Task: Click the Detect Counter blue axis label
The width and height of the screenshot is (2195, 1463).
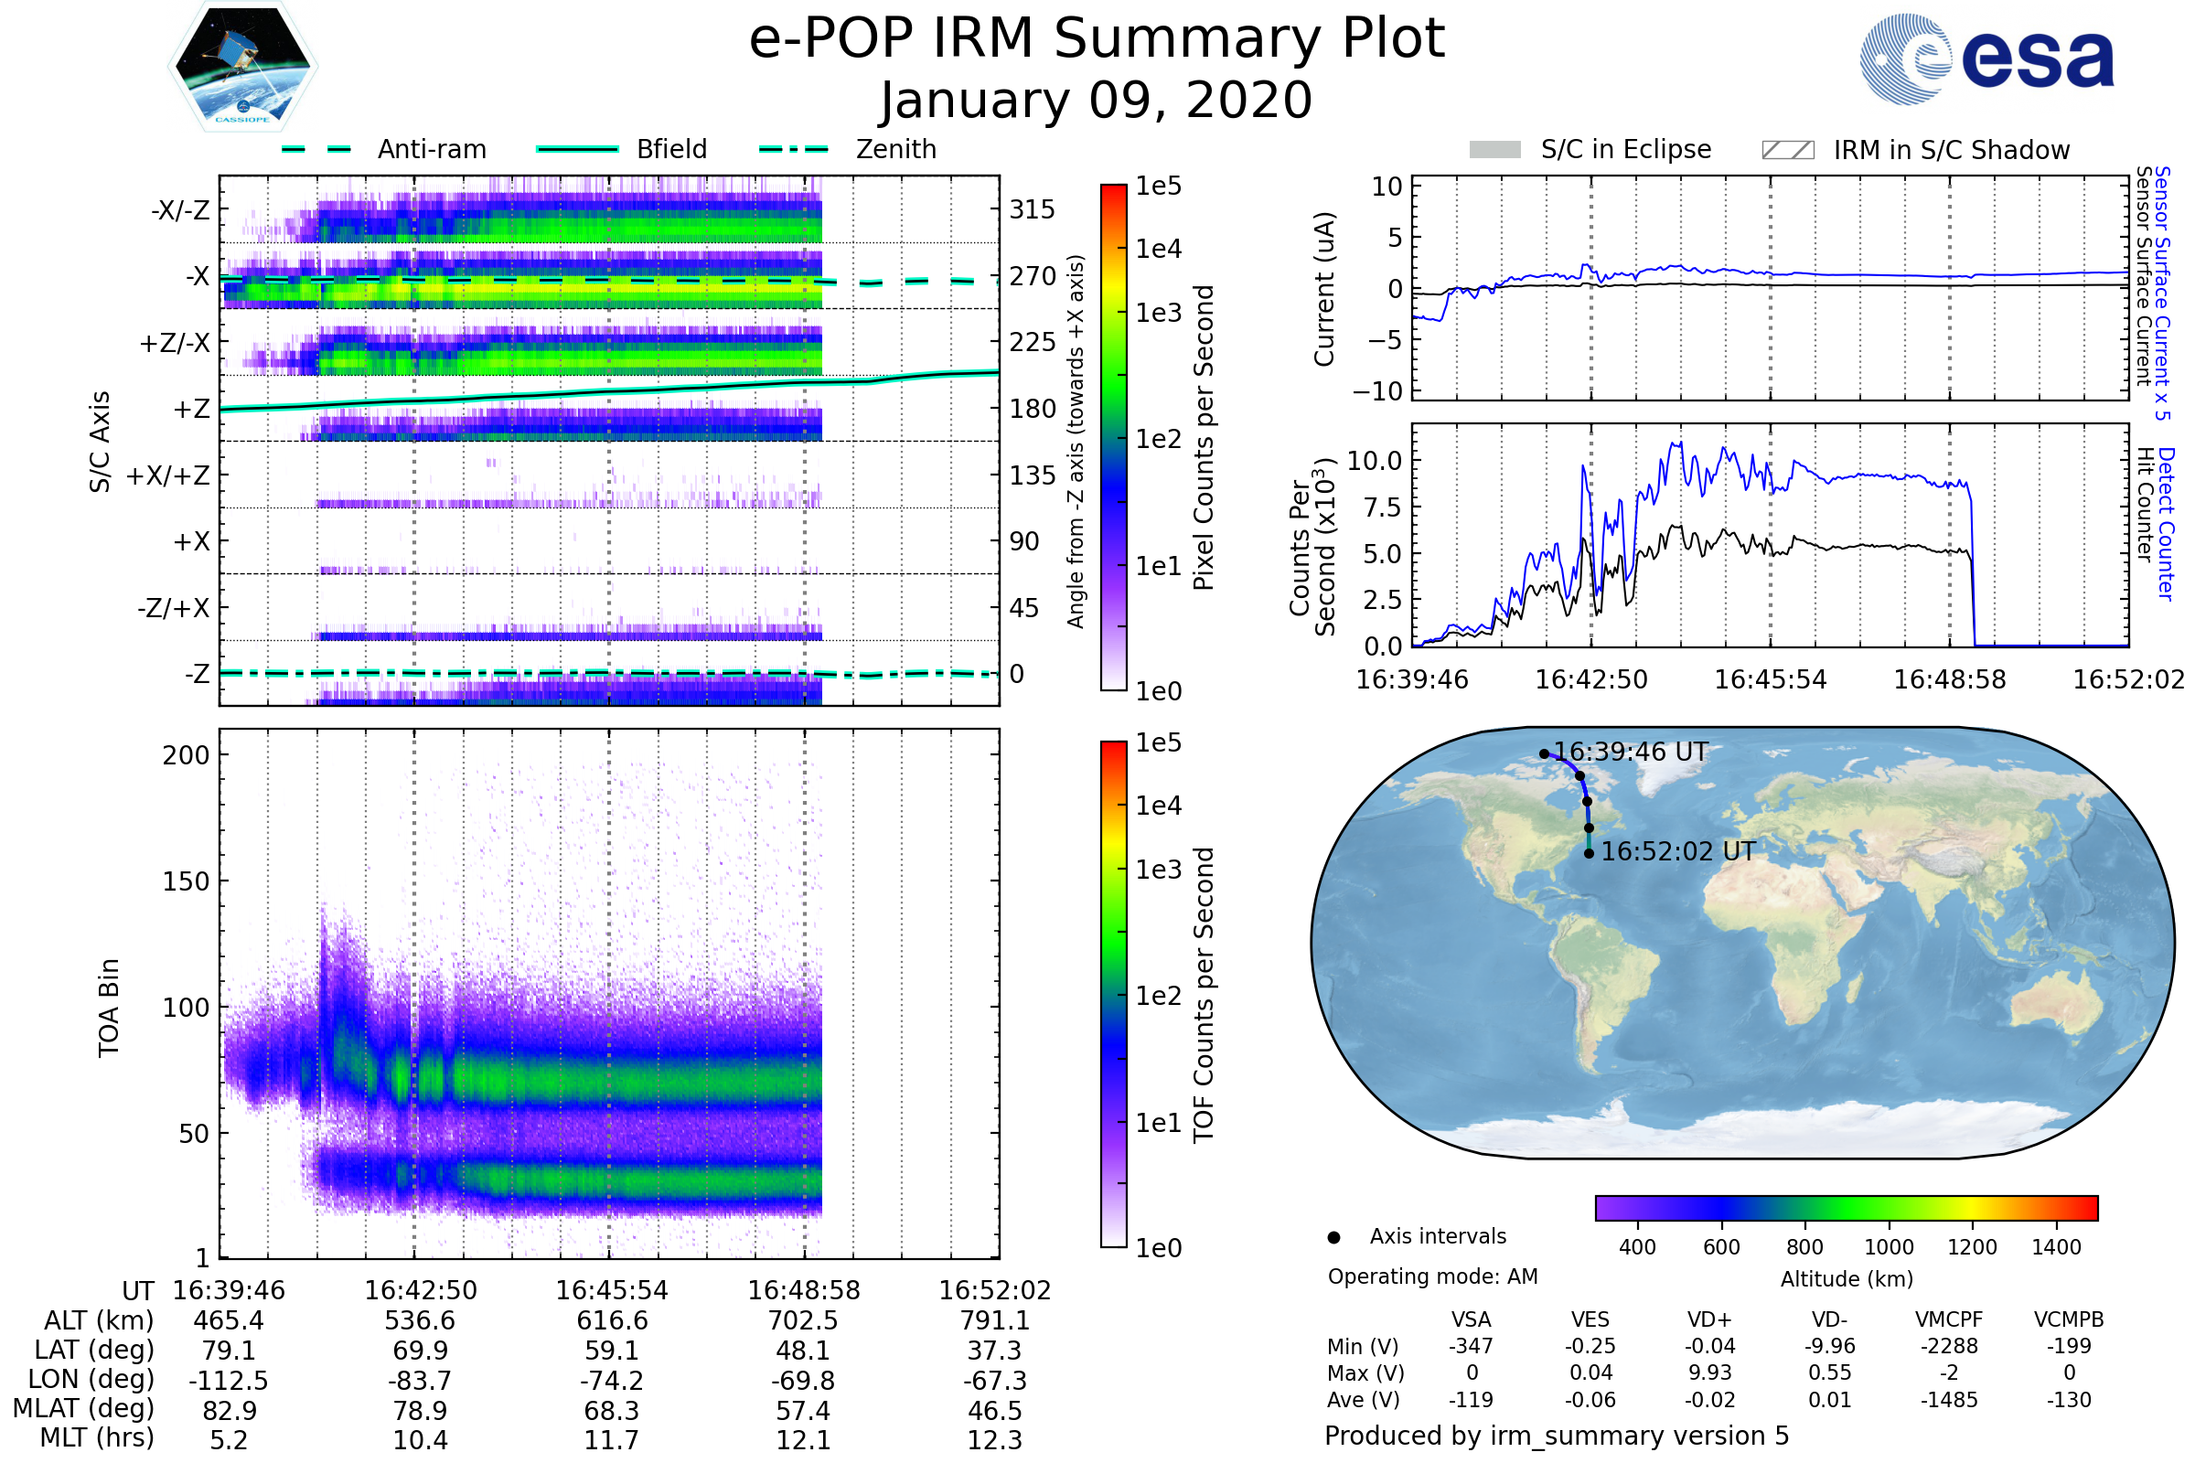Action: [x=2166, y=524]
